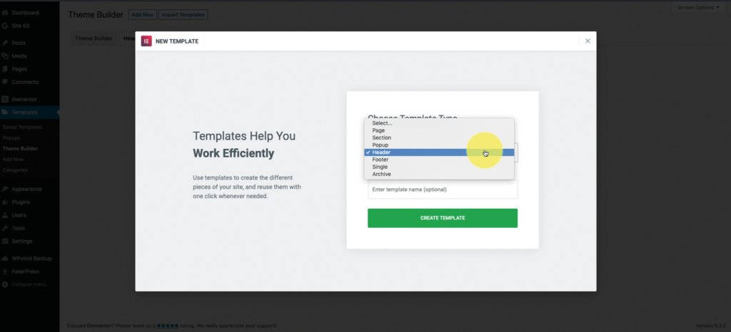Click the Add New button beside Theme Builder title
The image size is (731, 332).
pyautogui.click(x=142, y=15)
